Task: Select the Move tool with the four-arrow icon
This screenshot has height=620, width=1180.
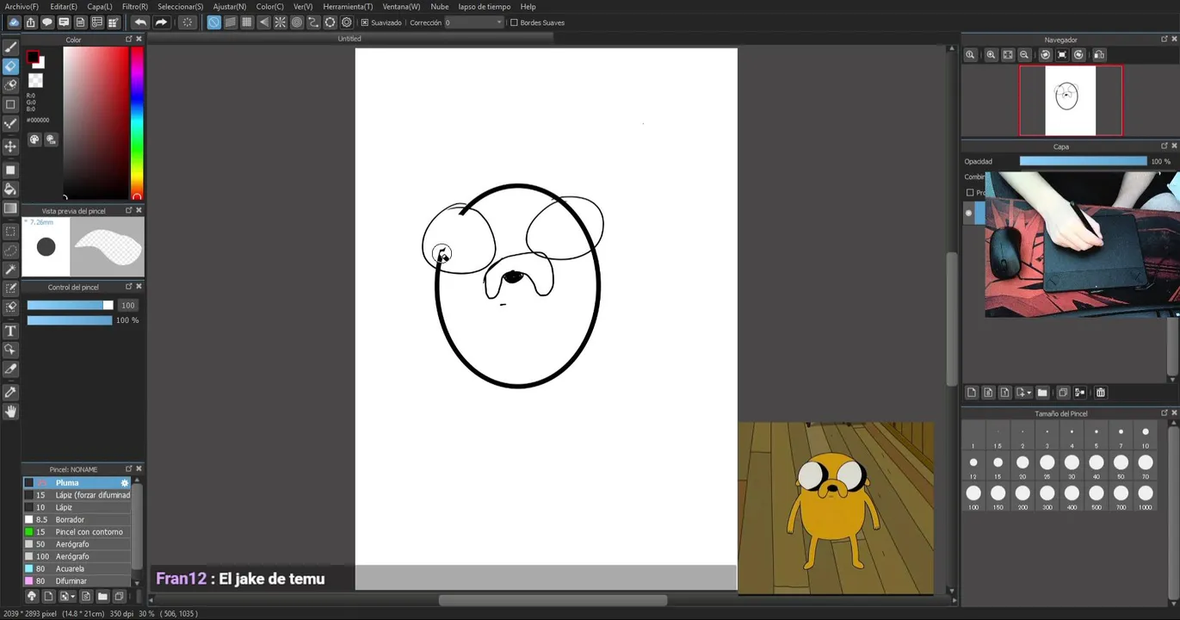Action: click(x=10, y=147)
